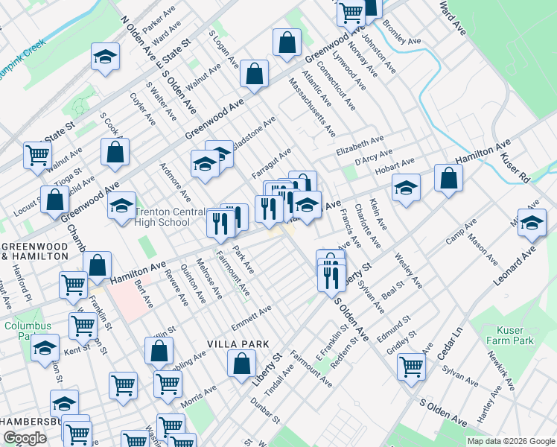The width and height of the screenshot is (557, 447).
Task: Open the school marker near Leonard Ave
Action: pos(532,223)
